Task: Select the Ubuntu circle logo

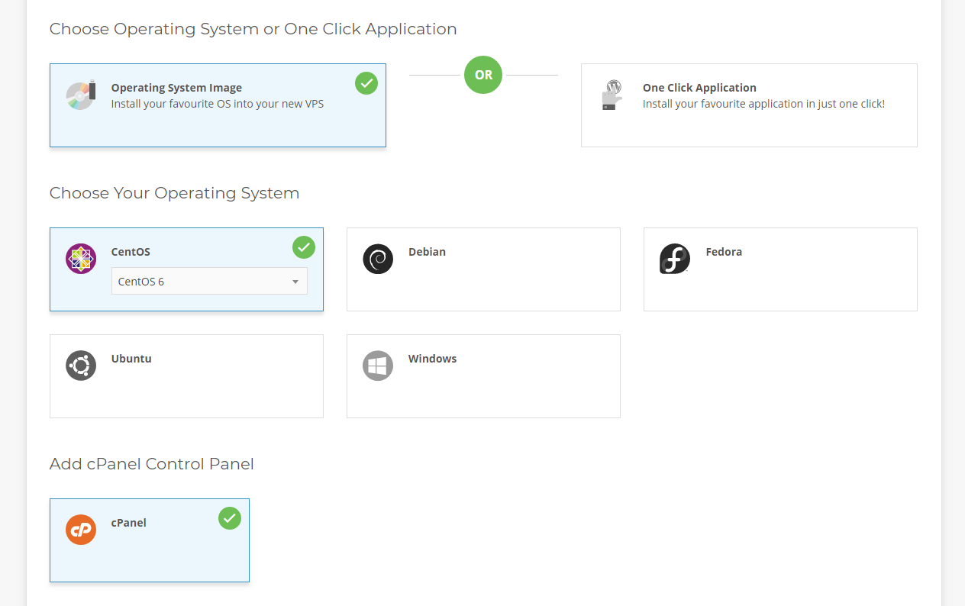Action: coord(81,366)
